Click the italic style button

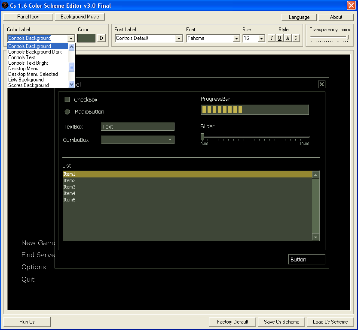pos(272,38)
